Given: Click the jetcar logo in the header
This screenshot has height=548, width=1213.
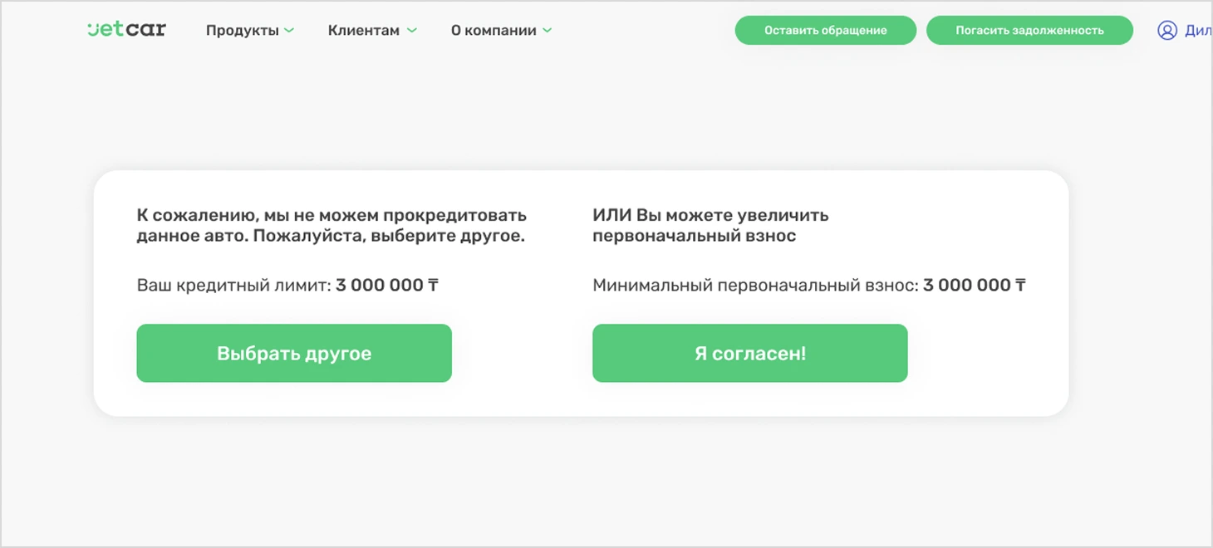Looking at the screenshot, I should click(x=126, y=28).
